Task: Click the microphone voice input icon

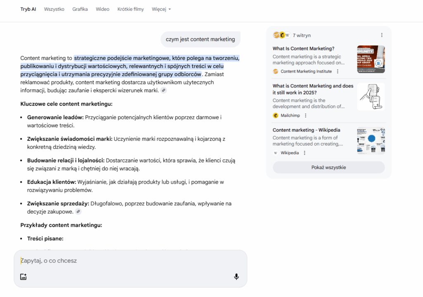Action: pyautogui.click(x=236, y=277)
